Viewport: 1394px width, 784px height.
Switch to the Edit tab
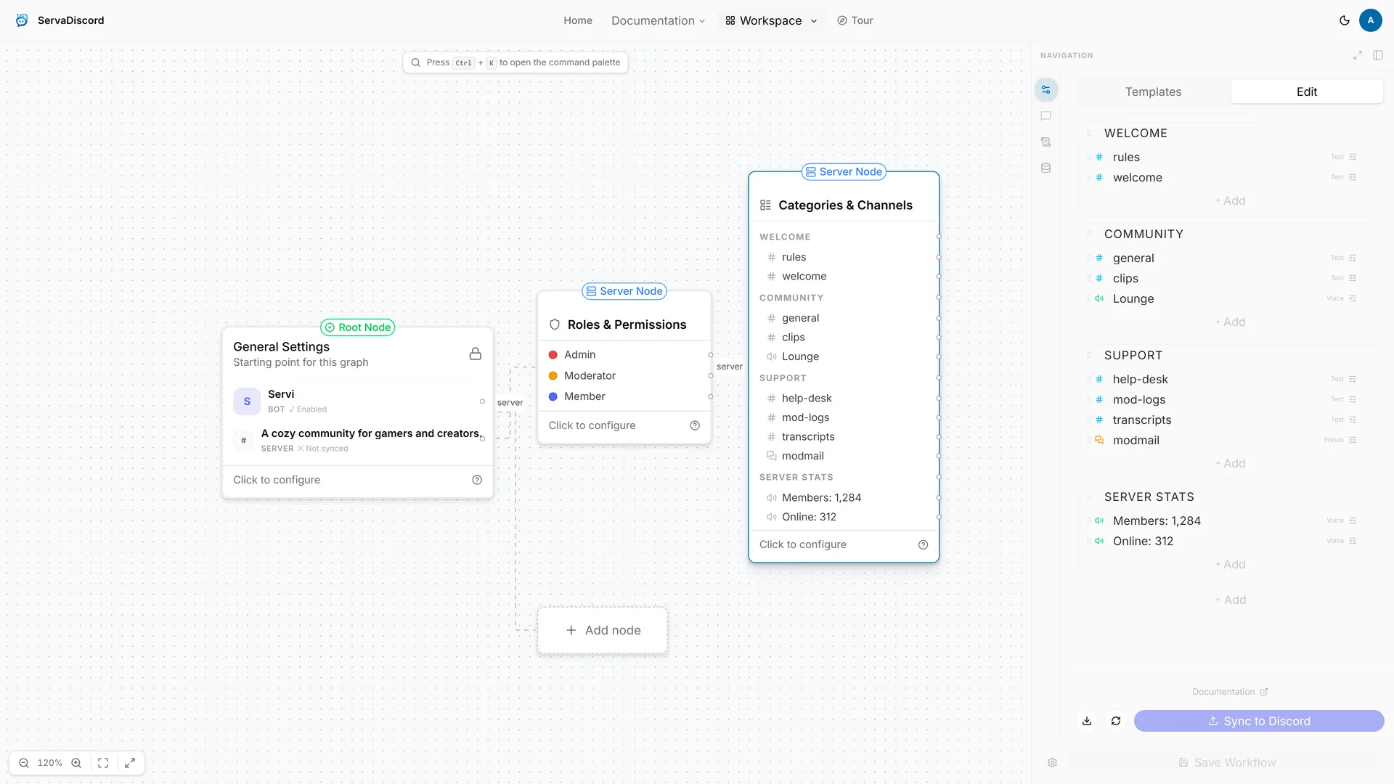(x=1307, y=91)
